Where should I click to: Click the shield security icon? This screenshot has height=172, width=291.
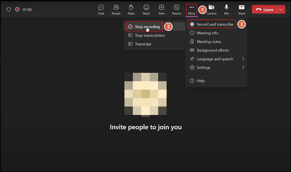[9, 9]
